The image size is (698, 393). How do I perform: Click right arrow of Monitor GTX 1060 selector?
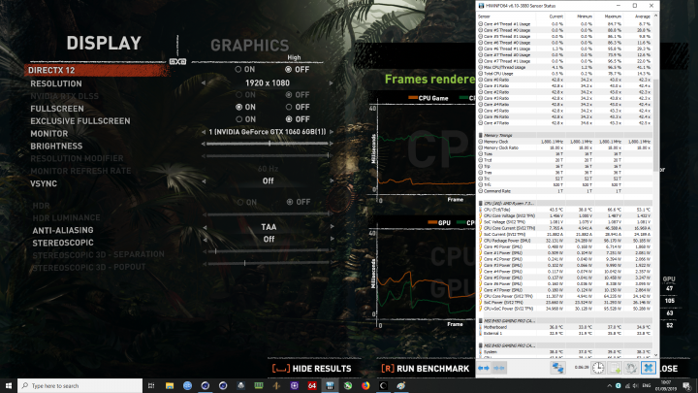tap(332, 132)
